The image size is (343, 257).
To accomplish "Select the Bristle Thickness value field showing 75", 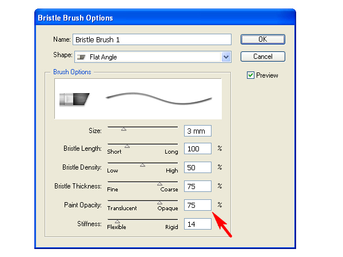I will coord(198,186).
